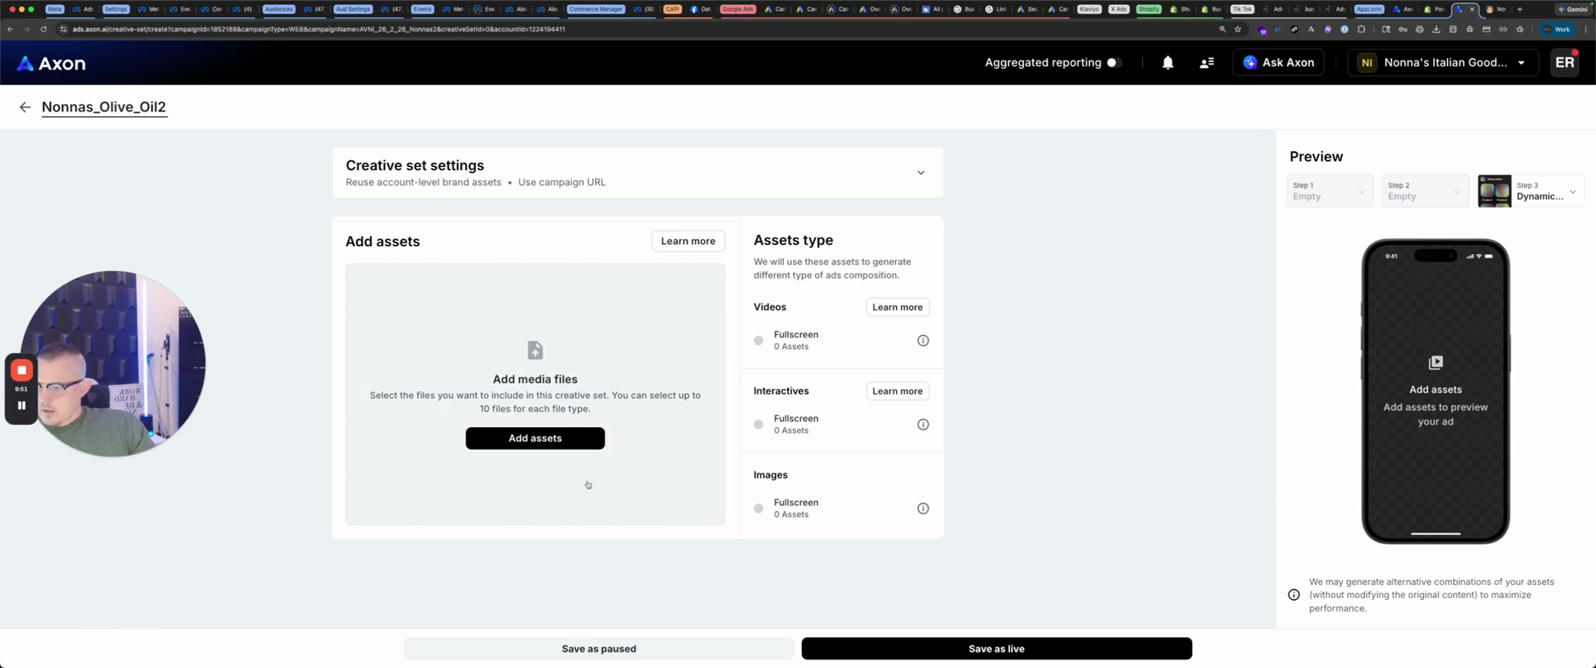
Task: Expand the Creative set settings section
Action: [x=920, y=173]
